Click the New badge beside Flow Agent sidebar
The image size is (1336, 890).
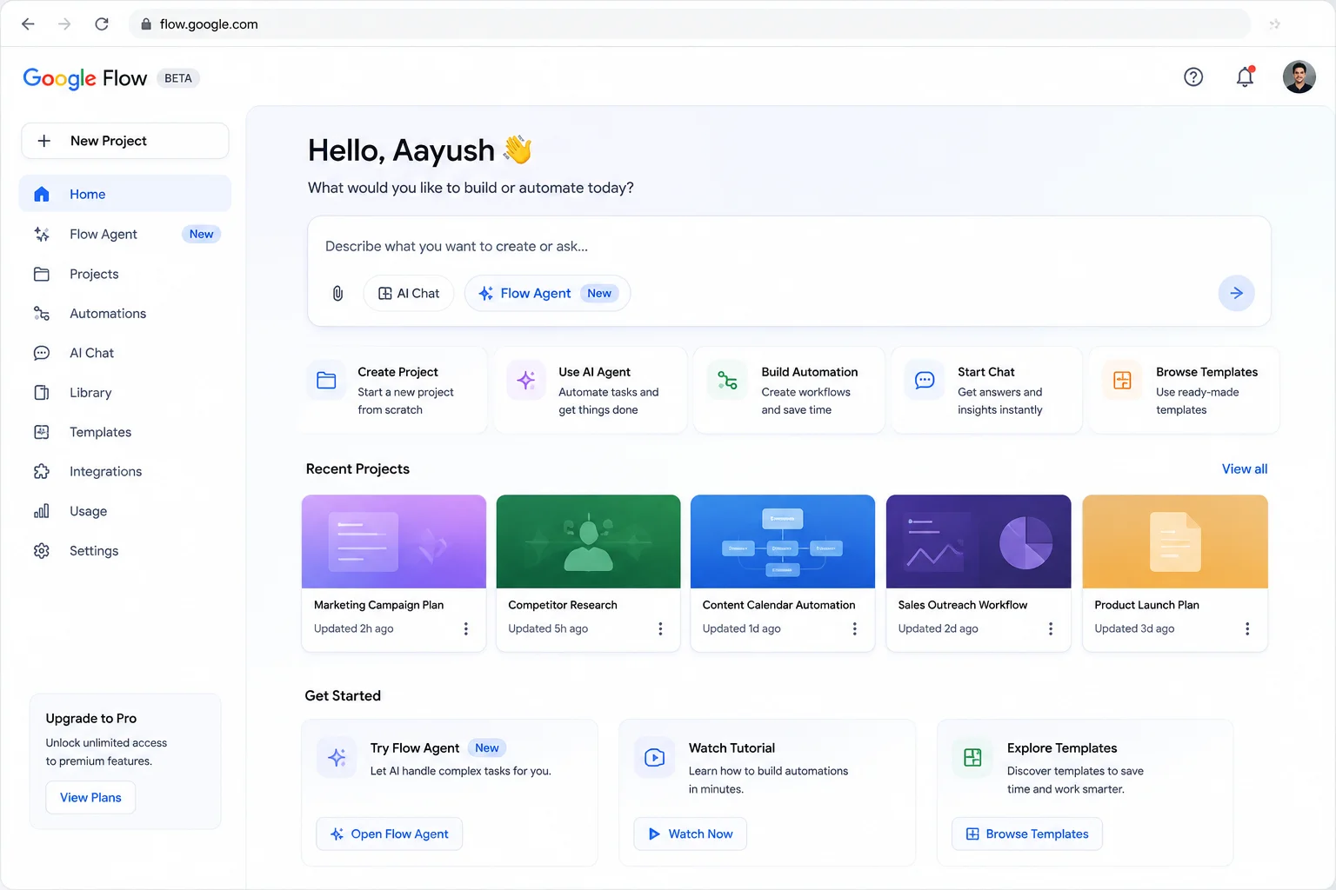(201, 235)
